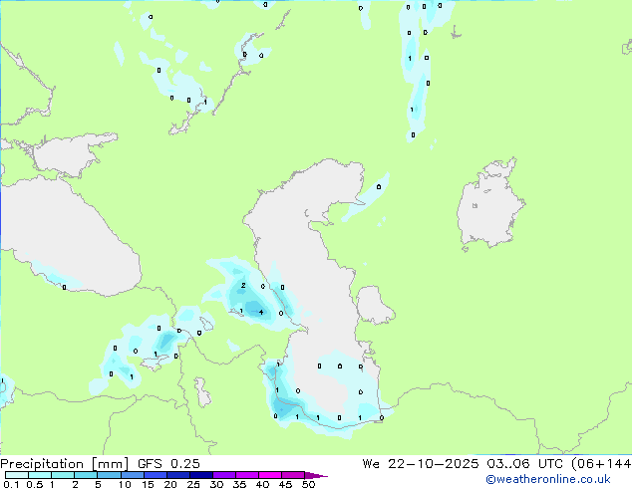
Task: Click the Precipitation [mm] title label
Action: coord(64,464)
